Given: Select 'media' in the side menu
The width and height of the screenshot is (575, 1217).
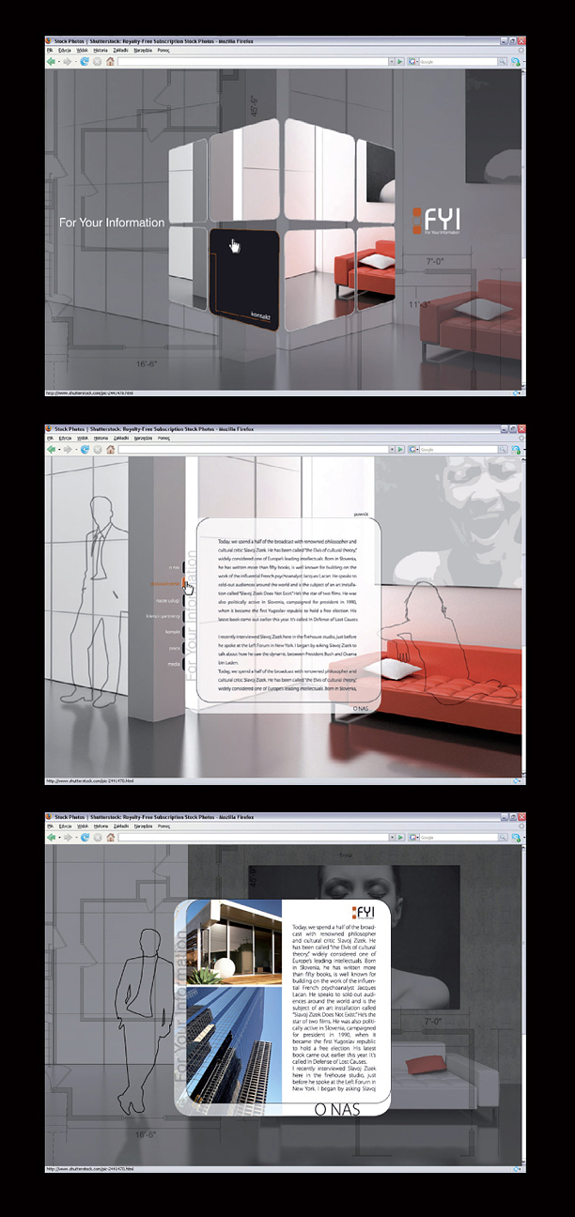Looking at the screenshot, I should 174,664.
